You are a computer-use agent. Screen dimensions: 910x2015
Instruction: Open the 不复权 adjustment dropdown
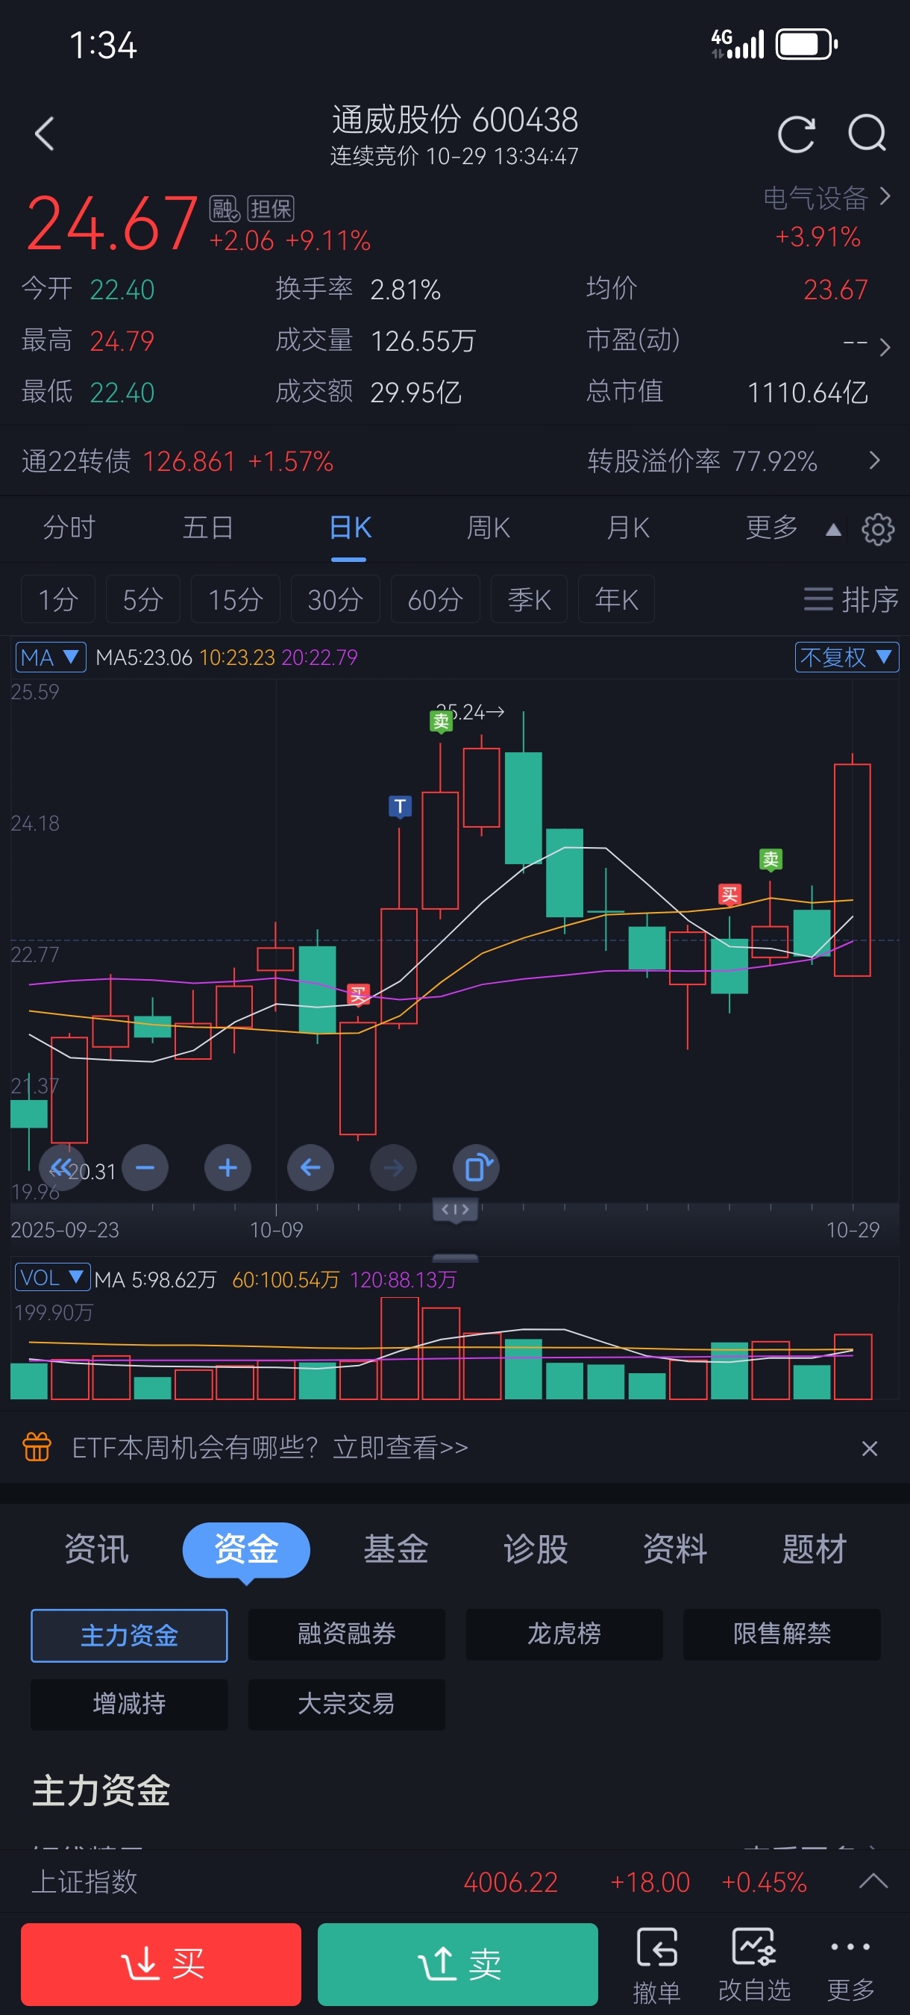(846, 657)
